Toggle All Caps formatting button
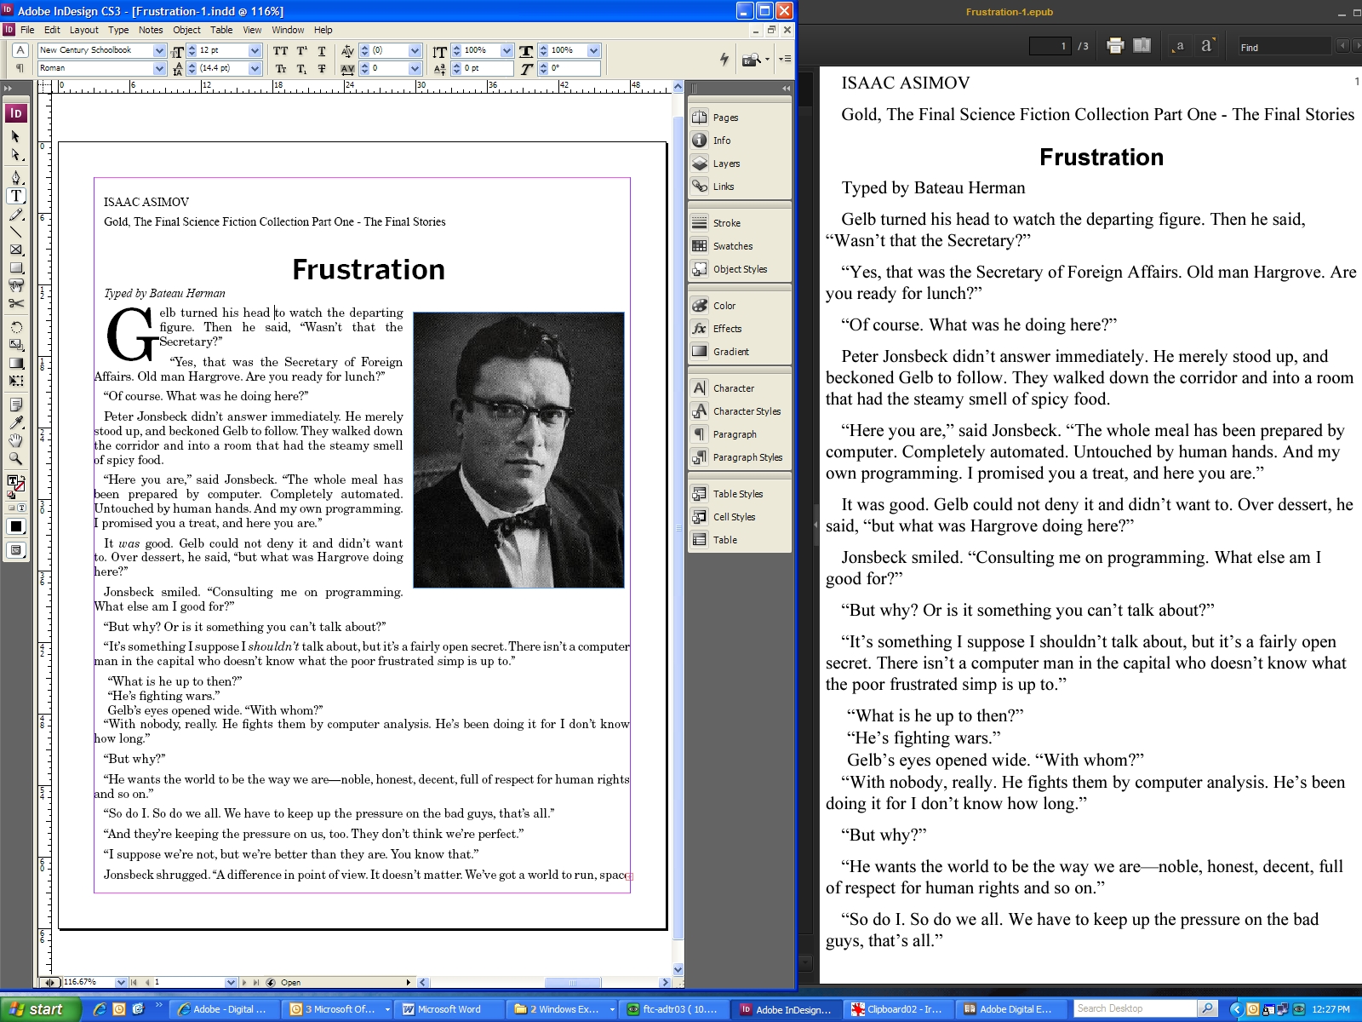 point(280,51)
